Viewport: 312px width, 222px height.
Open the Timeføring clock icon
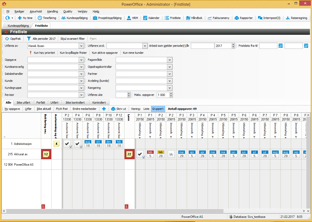(x=40, y=18)
